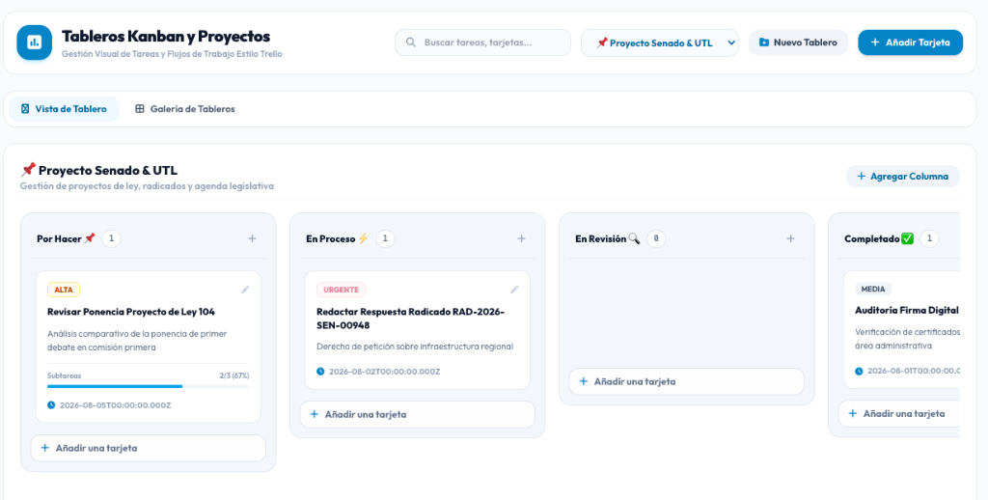Edit the Revisar Ponencia card via pencil icon
This screenshot has width=988, height=500.
click(x=245, y=290)
